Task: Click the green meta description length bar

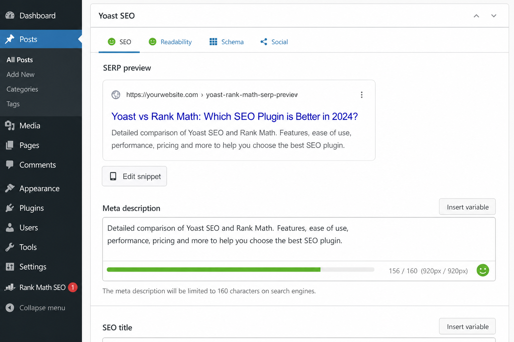Action: pos(213,270)
